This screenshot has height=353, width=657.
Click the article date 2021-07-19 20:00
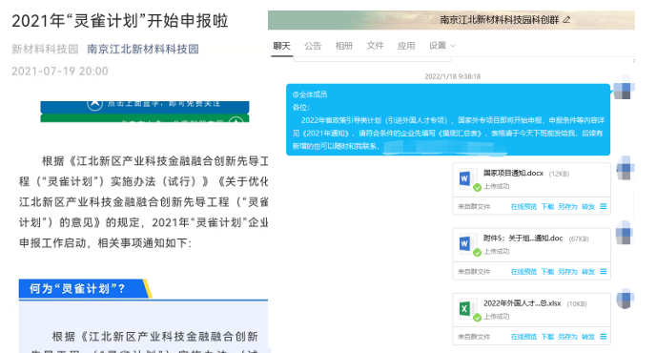click(x=60, y=72)
